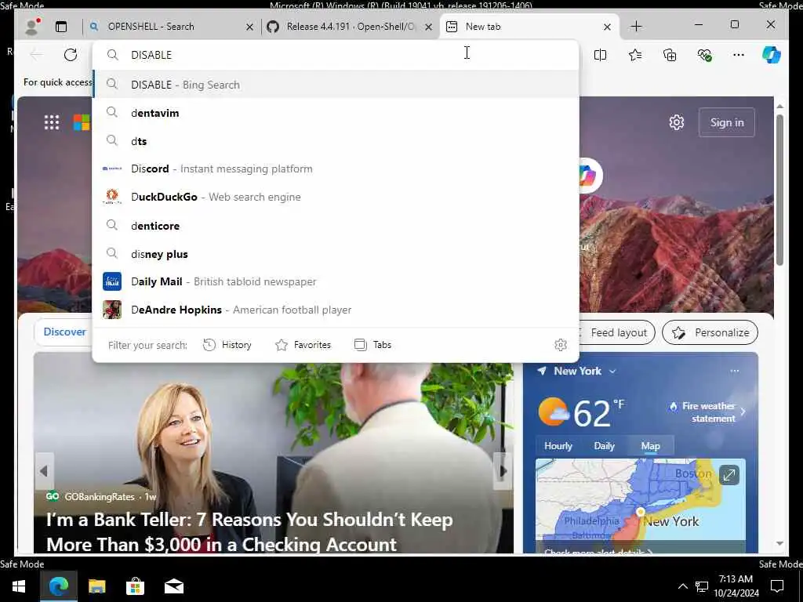Viewport: 803px width, 602px height.
Task: Choose the denticore suggestion
Action: 336,226
